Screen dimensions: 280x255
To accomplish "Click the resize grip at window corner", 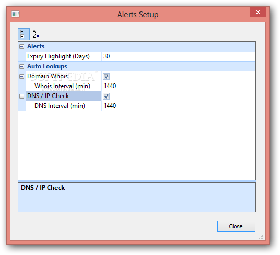I will tap(261, 237).
